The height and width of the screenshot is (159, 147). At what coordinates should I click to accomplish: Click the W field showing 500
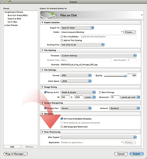[x=65, y=97]
